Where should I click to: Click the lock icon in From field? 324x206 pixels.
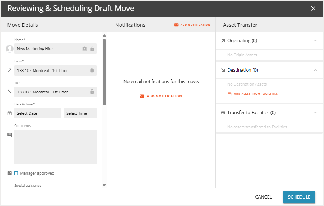92,71
